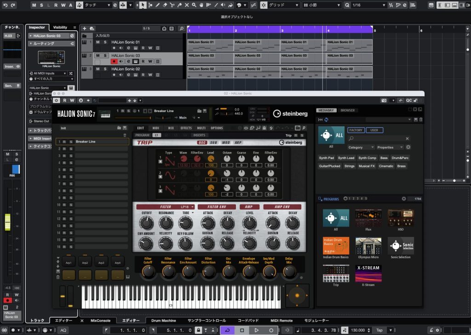This screenshot has height=335, width=471.
Task: Switch to the EFFECTS tab in HALion
Action: point(186,128)
